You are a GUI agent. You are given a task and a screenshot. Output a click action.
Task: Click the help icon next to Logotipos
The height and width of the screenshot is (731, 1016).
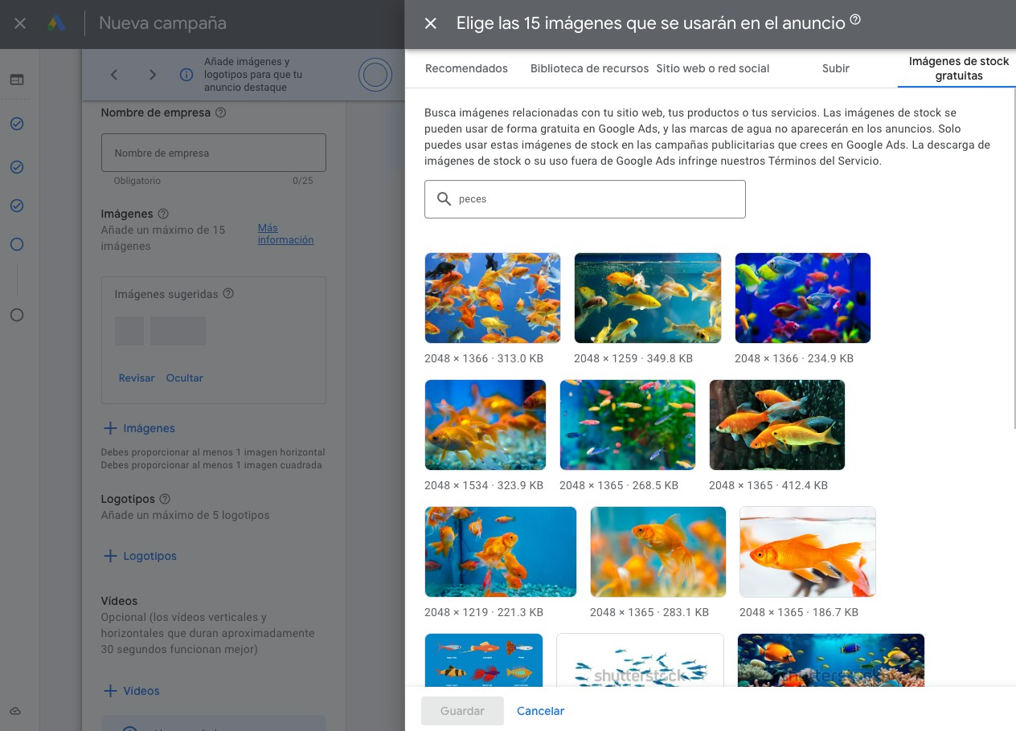(x=165, y=499)
